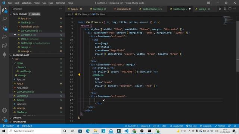Click the GraphQL status bar item
The width and height of the screenshot is (239, 134).
click(x=206, y=126)
